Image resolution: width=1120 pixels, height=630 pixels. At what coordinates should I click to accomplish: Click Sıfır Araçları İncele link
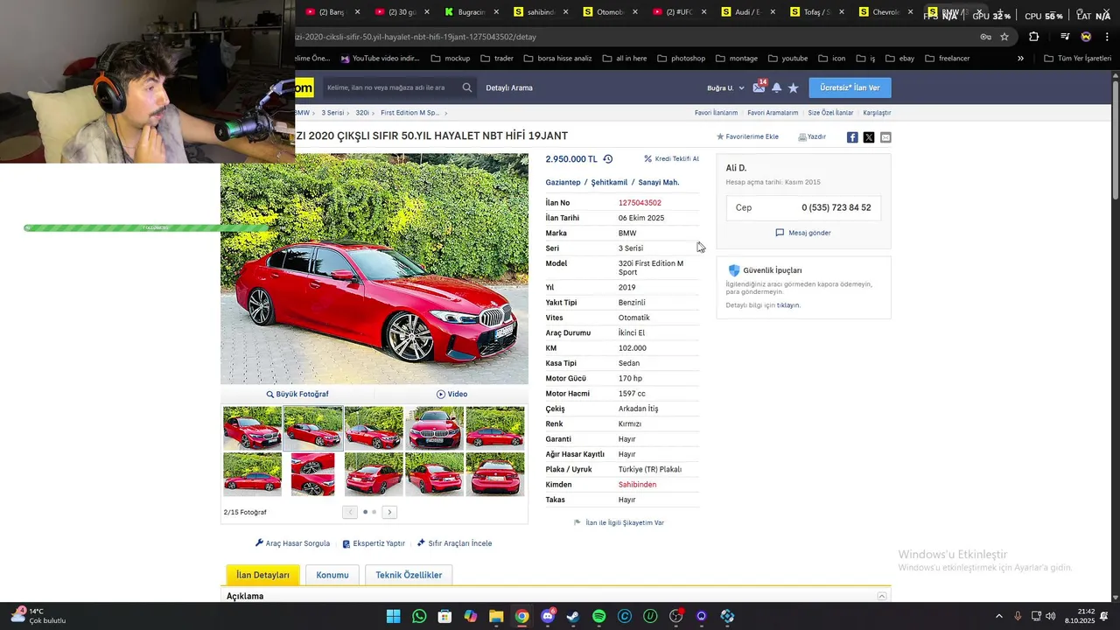(454, 543)
